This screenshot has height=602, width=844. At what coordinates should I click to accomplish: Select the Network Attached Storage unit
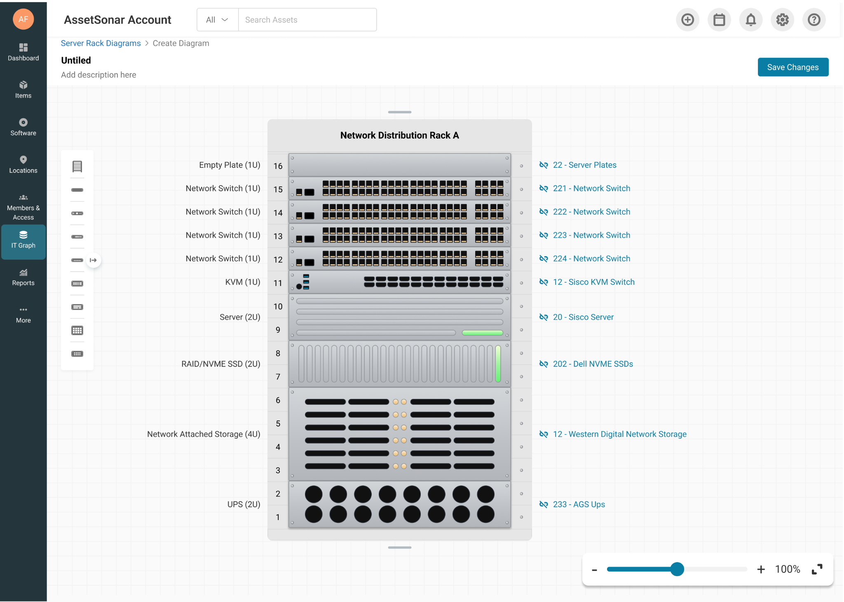click(400, 434)
